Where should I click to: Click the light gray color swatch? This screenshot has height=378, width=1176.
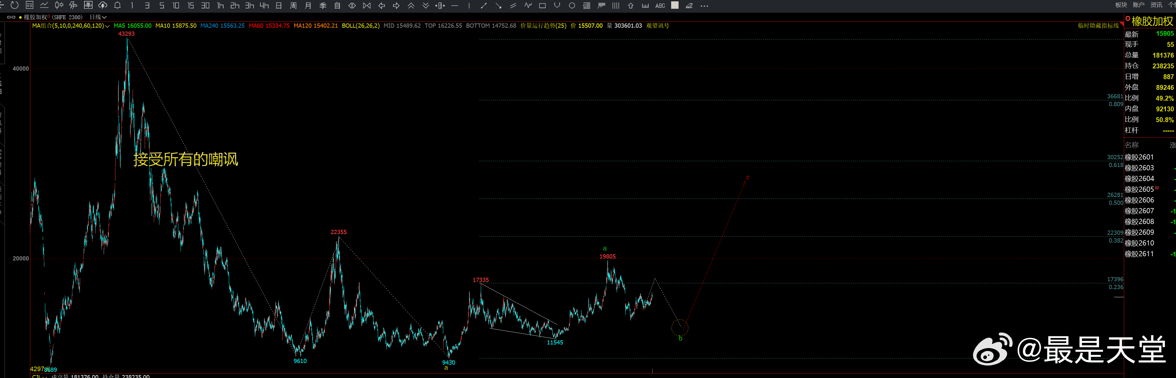(675, 6)
